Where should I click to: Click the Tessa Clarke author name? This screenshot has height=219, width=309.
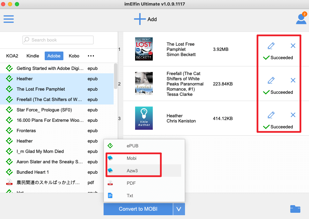179,94
